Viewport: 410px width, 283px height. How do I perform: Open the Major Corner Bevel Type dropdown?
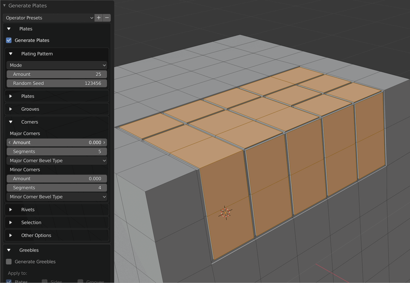tap(57, 161)
